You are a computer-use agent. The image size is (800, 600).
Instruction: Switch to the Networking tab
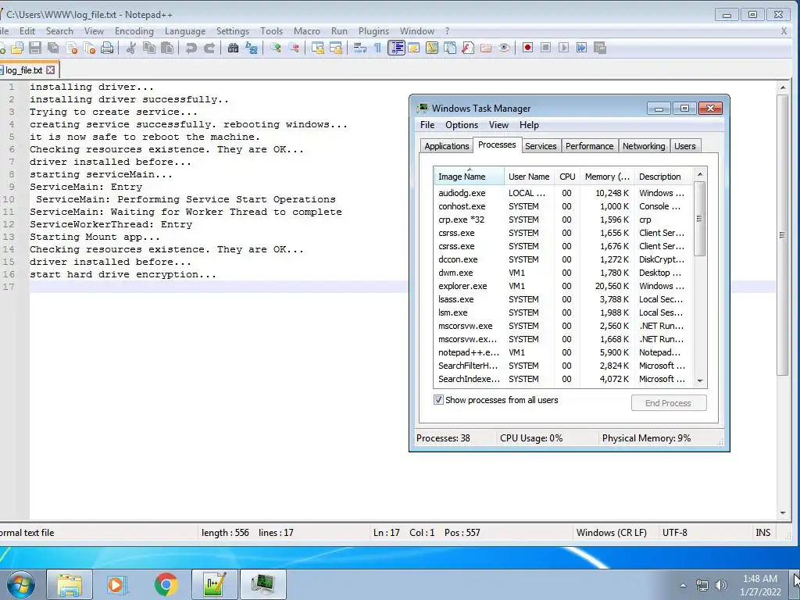[x=644, y=146]
